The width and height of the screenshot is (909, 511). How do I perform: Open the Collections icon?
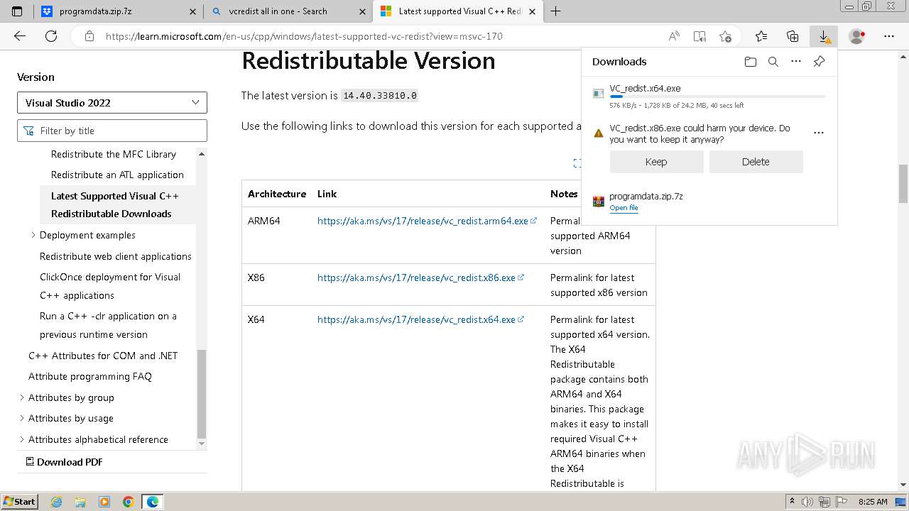[793, 36]
